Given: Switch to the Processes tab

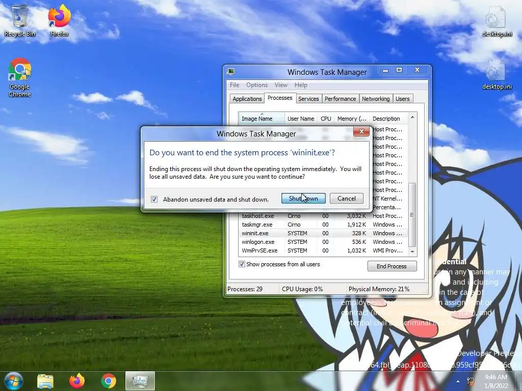Looking at the screenshot, I should [280, 98].
